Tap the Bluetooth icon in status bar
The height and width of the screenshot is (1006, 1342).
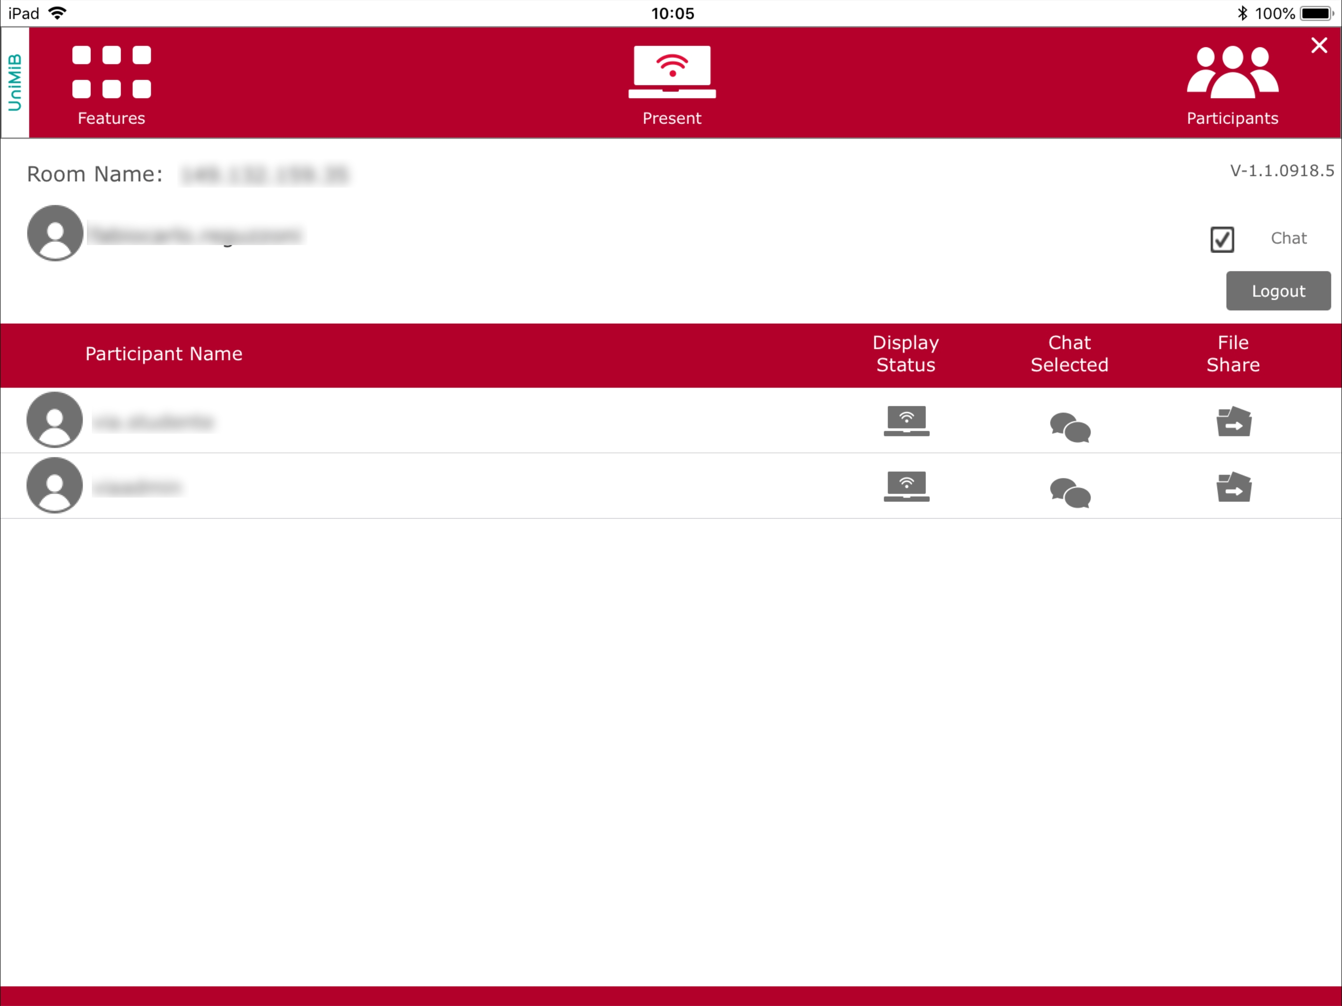(1242, 13)
